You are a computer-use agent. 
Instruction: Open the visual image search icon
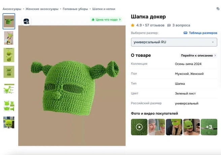[x=26, y=21]
